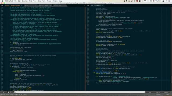Click the Find Prev button
This screenshot has width=172, height=96.
[158, 92]
